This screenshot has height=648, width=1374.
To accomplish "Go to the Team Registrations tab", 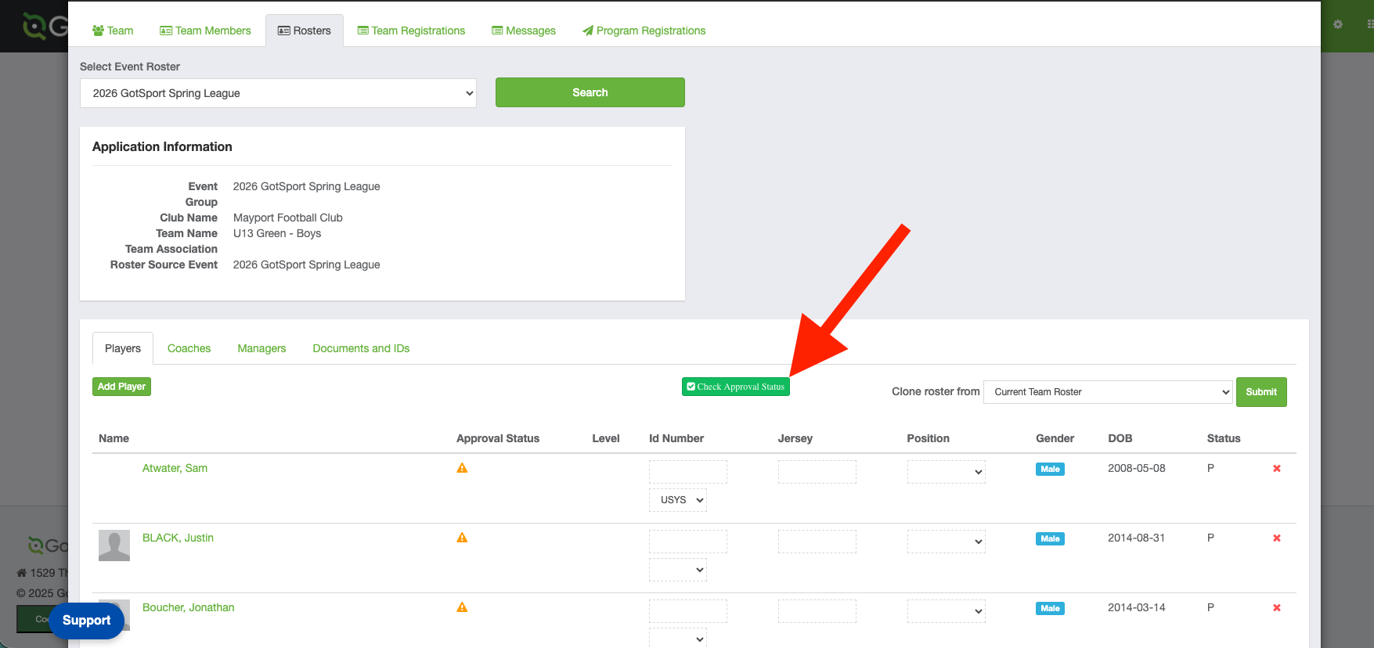I will tap(411, 31).
